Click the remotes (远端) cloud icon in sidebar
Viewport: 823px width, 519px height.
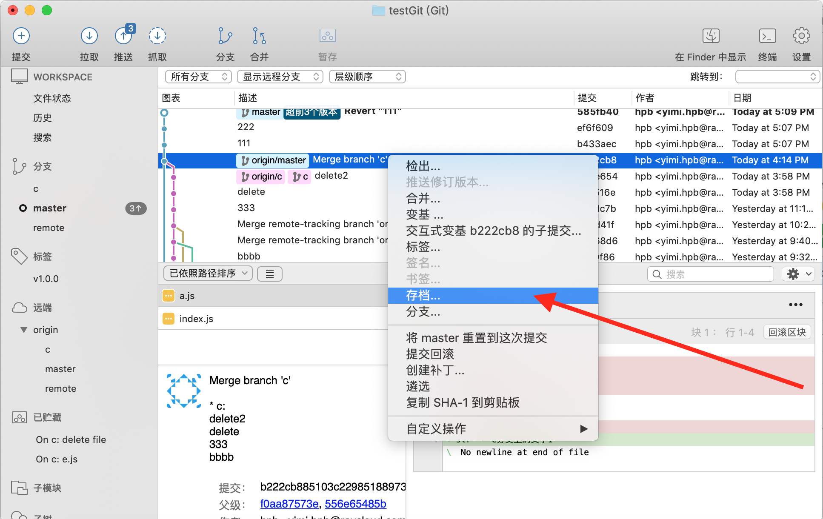(20, 308)
